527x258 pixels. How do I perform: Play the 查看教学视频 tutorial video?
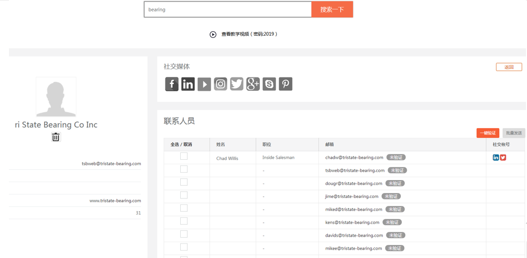[x=213, y=34]
